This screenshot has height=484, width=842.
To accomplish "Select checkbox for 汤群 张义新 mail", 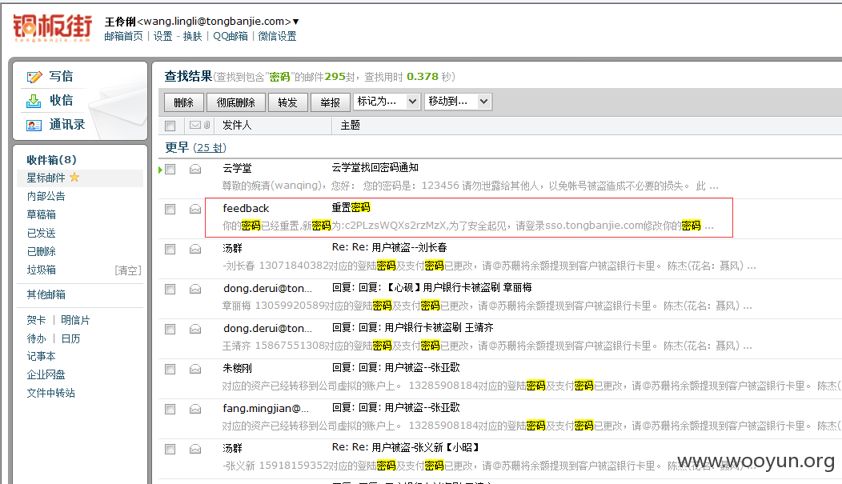I will tap(170, 449).
